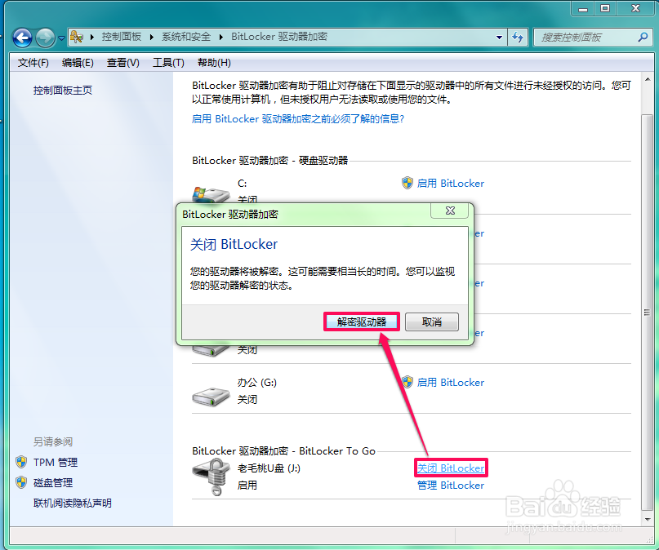
Task: Open the address bar history dropdown
Action: coord(499,38)
